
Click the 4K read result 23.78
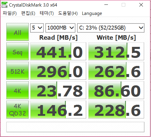[x=58, y=90]
